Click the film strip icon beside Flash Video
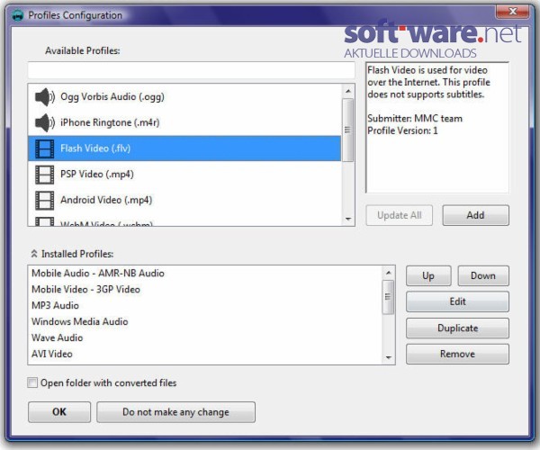 [44, 148]
